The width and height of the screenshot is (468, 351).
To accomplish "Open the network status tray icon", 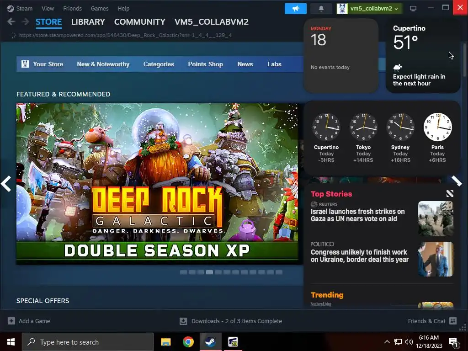I will click(398, 342).
